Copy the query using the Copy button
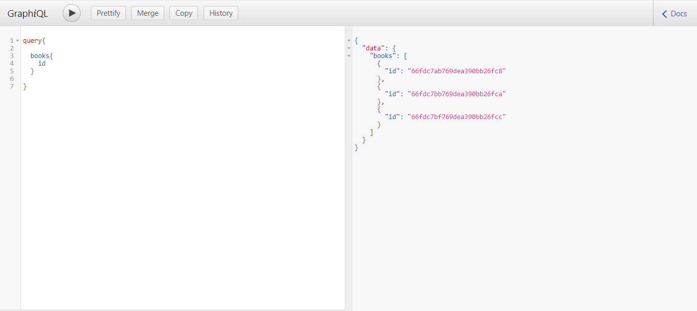 click(183, 13)
